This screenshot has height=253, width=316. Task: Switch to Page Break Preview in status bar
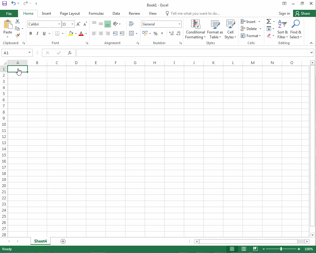(255, 249)
